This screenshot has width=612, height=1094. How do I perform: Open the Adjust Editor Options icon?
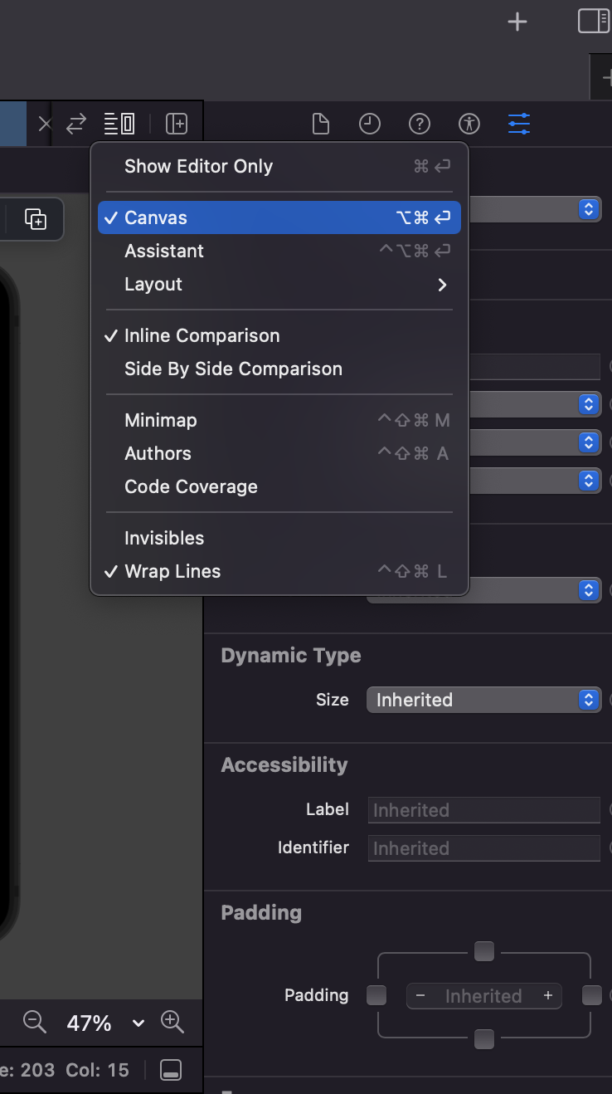click(119, 125)
